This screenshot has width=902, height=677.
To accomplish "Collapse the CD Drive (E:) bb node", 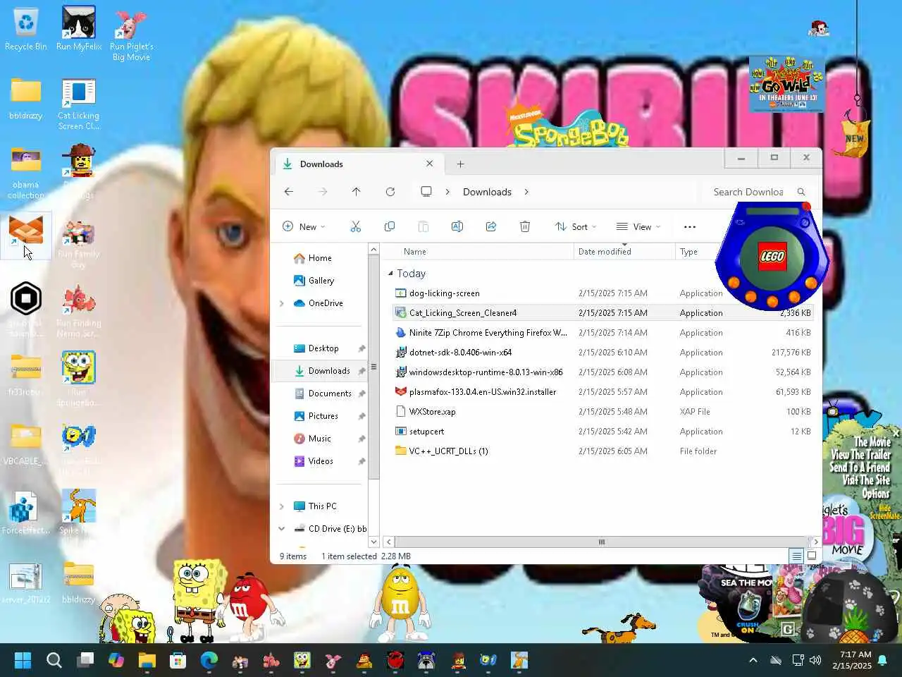I will (282, 529).
